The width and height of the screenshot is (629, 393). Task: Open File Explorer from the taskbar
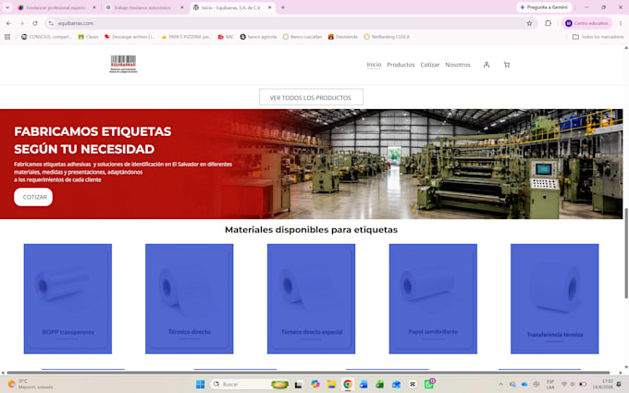[331, 384]
